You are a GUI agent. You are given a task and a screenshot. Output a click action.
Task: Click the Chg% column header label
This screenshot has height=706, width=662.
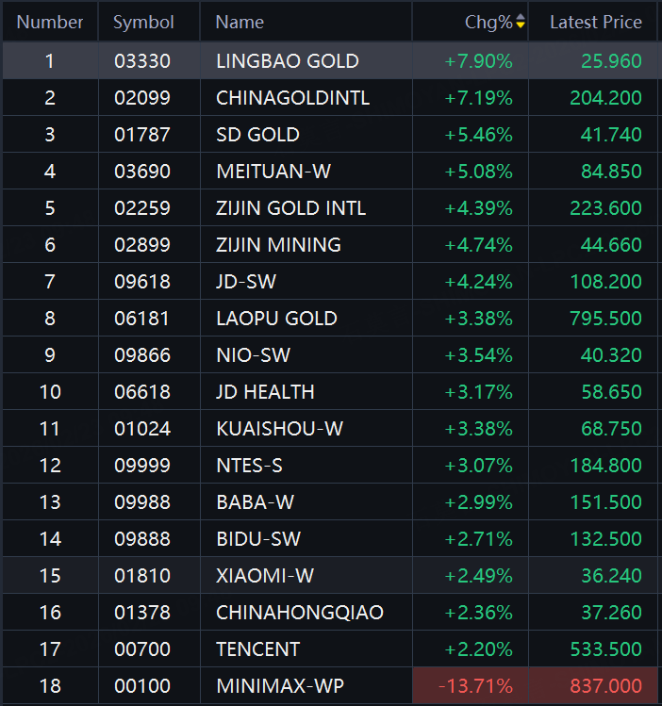coord(488,22)
